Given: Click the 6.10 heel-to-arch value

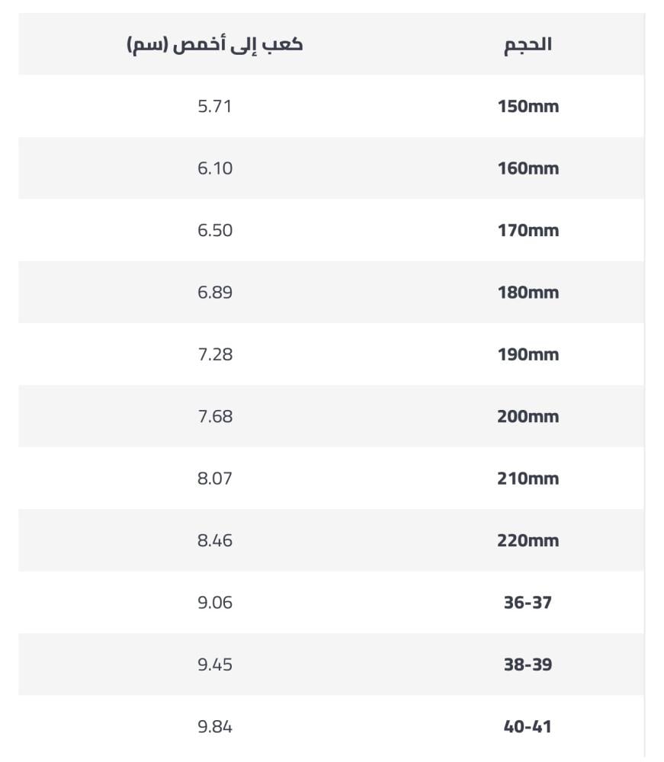Looking at the screenshot, I should [x=215, y=168].
